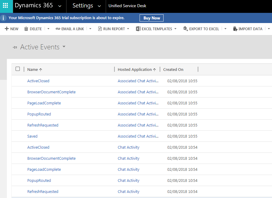Sort by the Created On column header
Viewport: 272px width, 198px height.
(173, 69)
